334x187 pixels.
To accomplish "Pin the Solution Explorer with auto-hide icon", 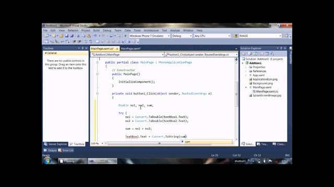I will click(x=281, y=48).
